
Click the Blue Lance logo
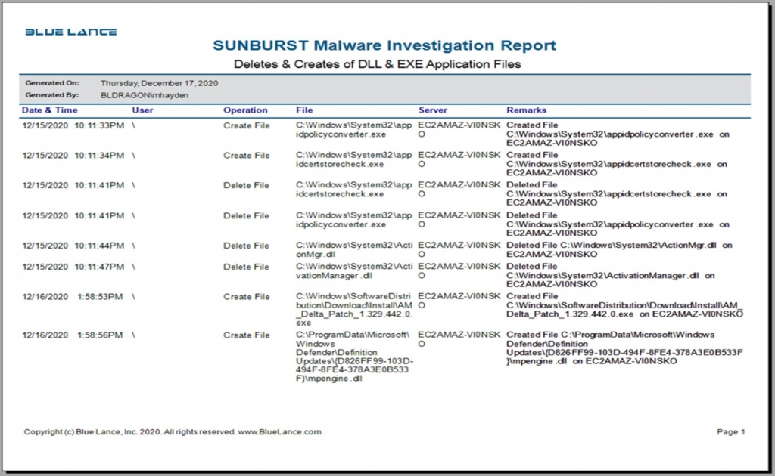click(x=71, y=32)
